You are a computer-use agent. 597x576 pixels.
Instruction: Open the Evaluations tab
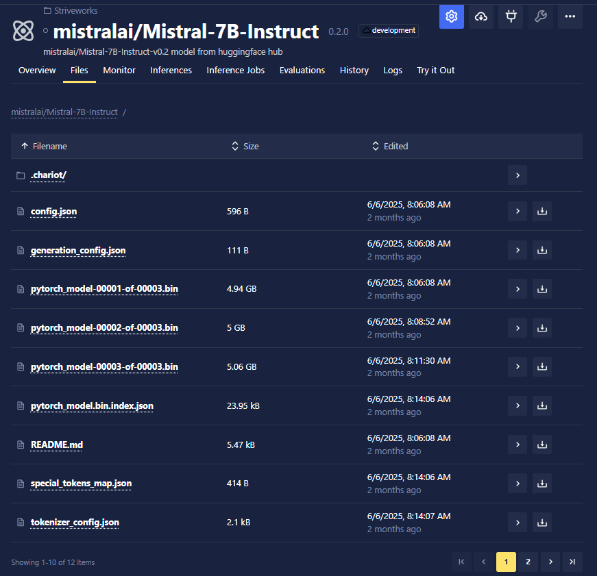302,71
